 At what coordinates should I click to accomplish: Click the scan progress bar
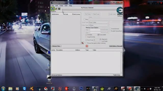(89, 10)
